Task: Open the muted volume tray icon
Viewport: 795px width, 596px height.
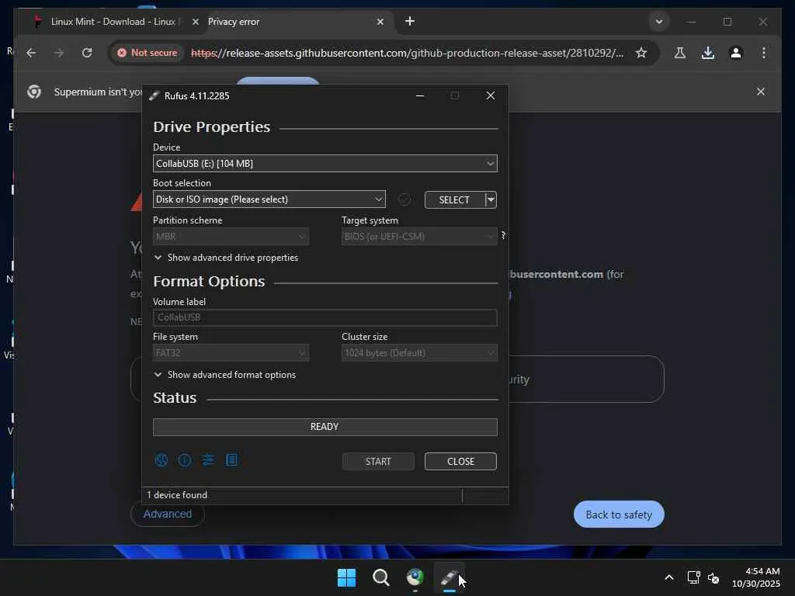Action: (713, 577)
